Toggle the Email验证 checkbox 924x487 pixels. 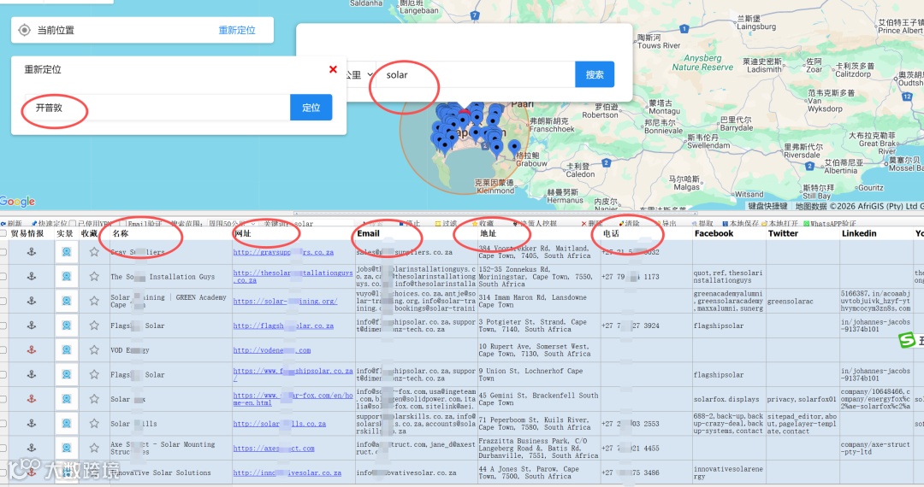(122, 224)
